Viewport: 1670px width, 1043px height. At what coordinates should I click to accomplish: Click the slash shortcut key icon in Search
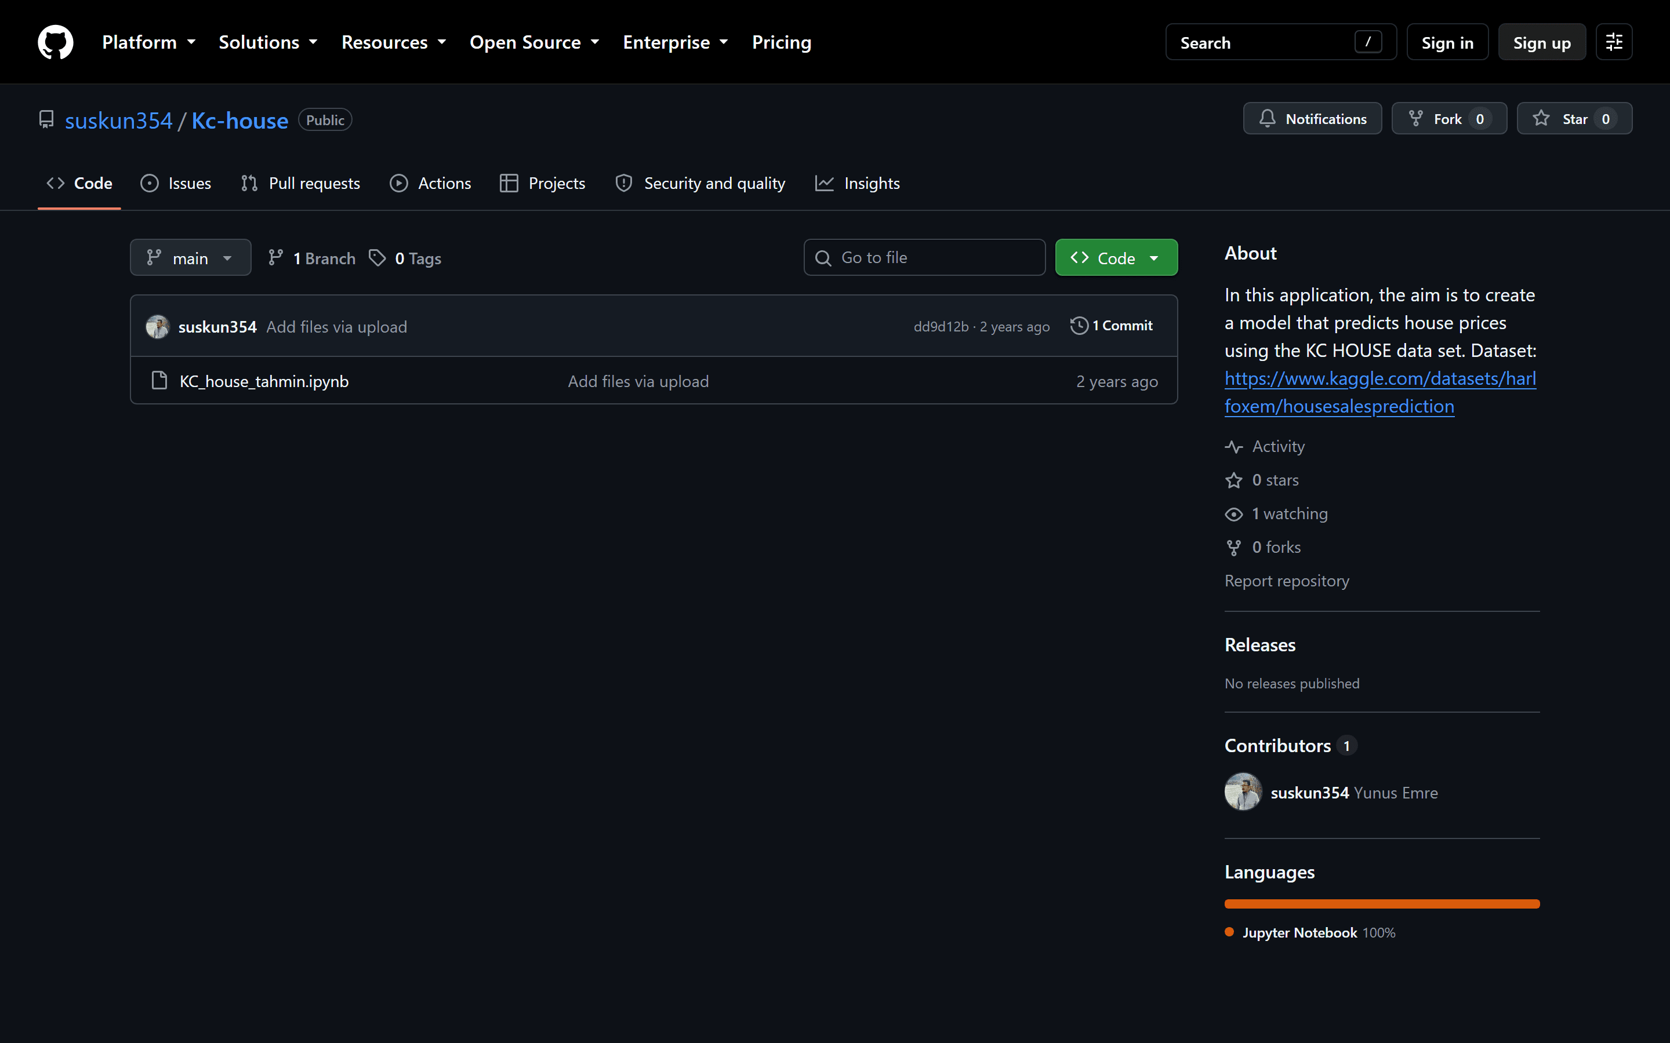coord(1368,42)
